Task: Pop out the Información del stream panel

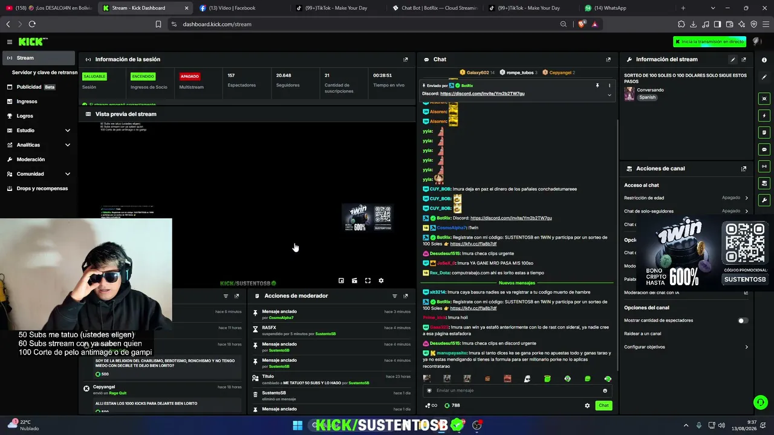Action: pyautogui.click(x=744, y=59)
